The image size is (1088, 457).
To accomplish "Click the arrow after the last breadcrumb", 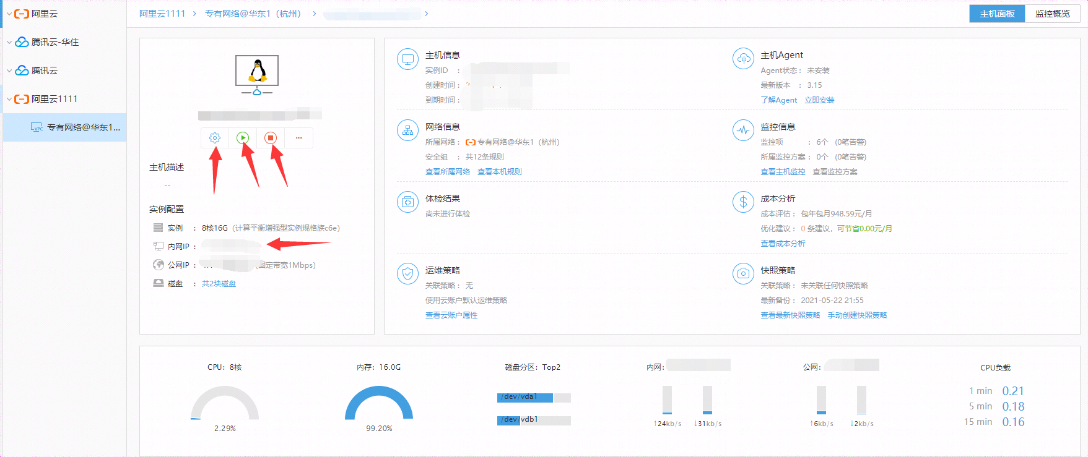I will (x=426, y=14).
